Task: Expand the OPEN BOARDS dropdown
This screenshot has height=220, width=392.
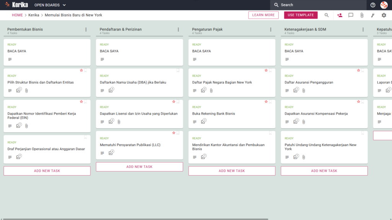Action: [50, 5]
